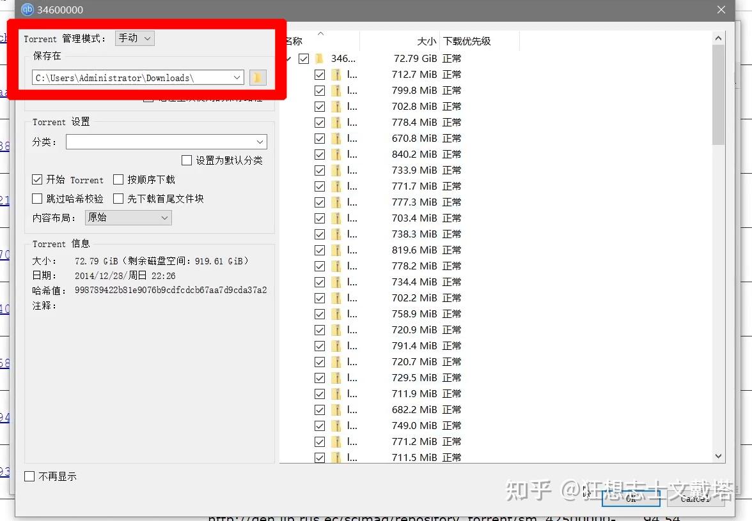Click the archive icon in the 720.7 MiB row
This screenshot has height=521, width=752.
pos(336,362)
